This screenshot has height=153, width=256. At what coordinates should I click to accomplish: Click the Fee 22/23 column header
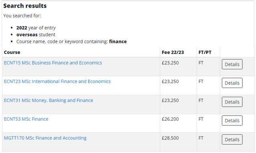coord(173,52)
